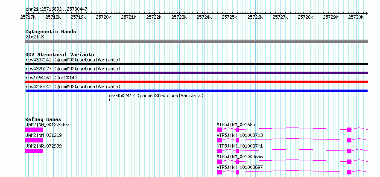Select the purple nsv4325577 variant bar
The height and width of the screenshot is (177, 380).
196,73
